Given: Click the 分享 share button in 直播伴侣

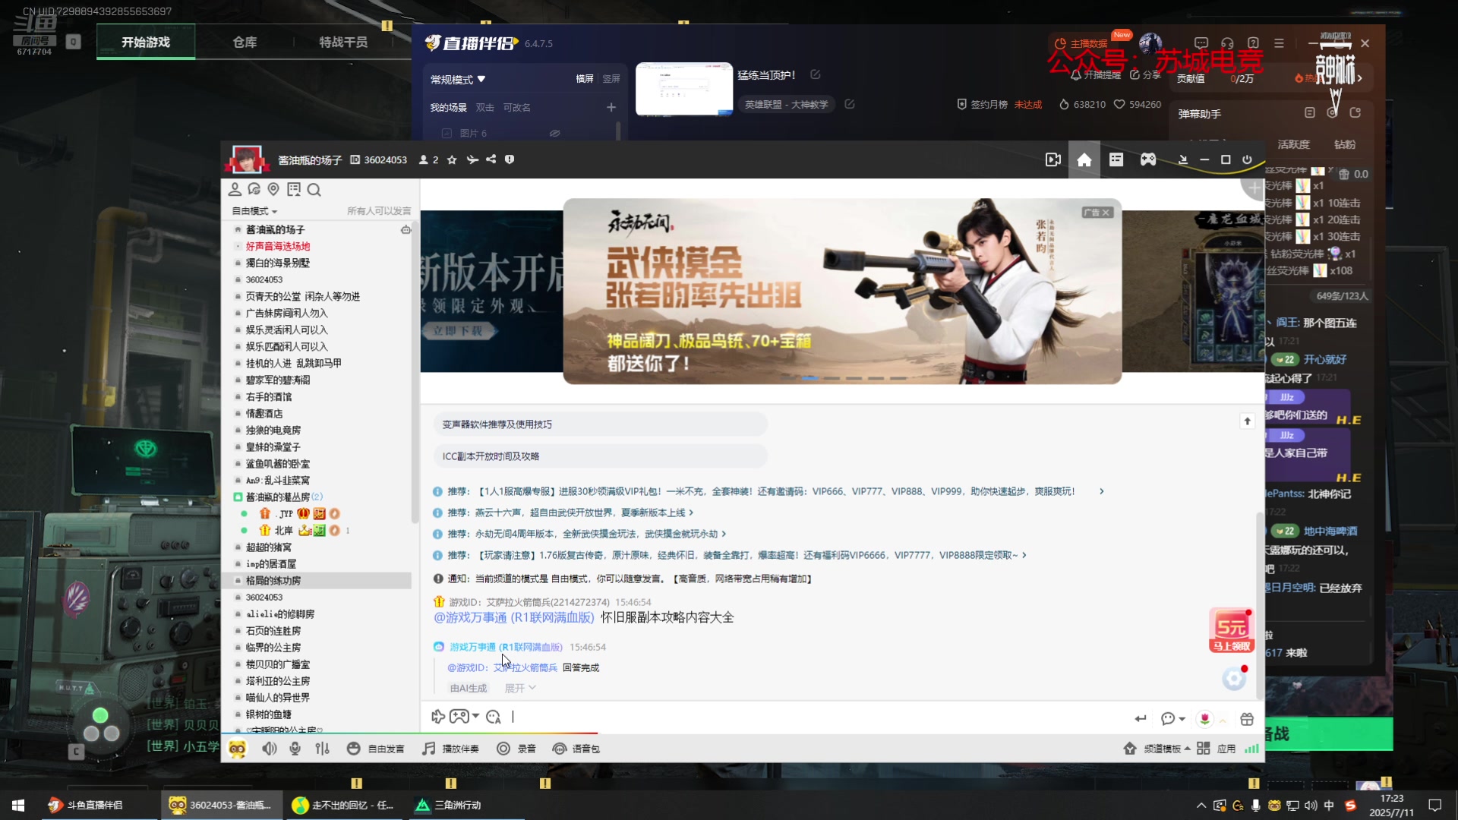Looking at the screenshot, I should pyautogui.click(x=1145, y=75).
